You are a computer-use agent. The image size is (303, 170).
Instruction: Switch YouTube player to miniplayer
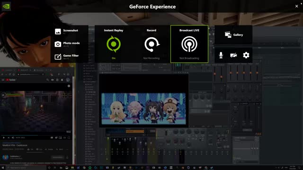(x=60, y=137)
